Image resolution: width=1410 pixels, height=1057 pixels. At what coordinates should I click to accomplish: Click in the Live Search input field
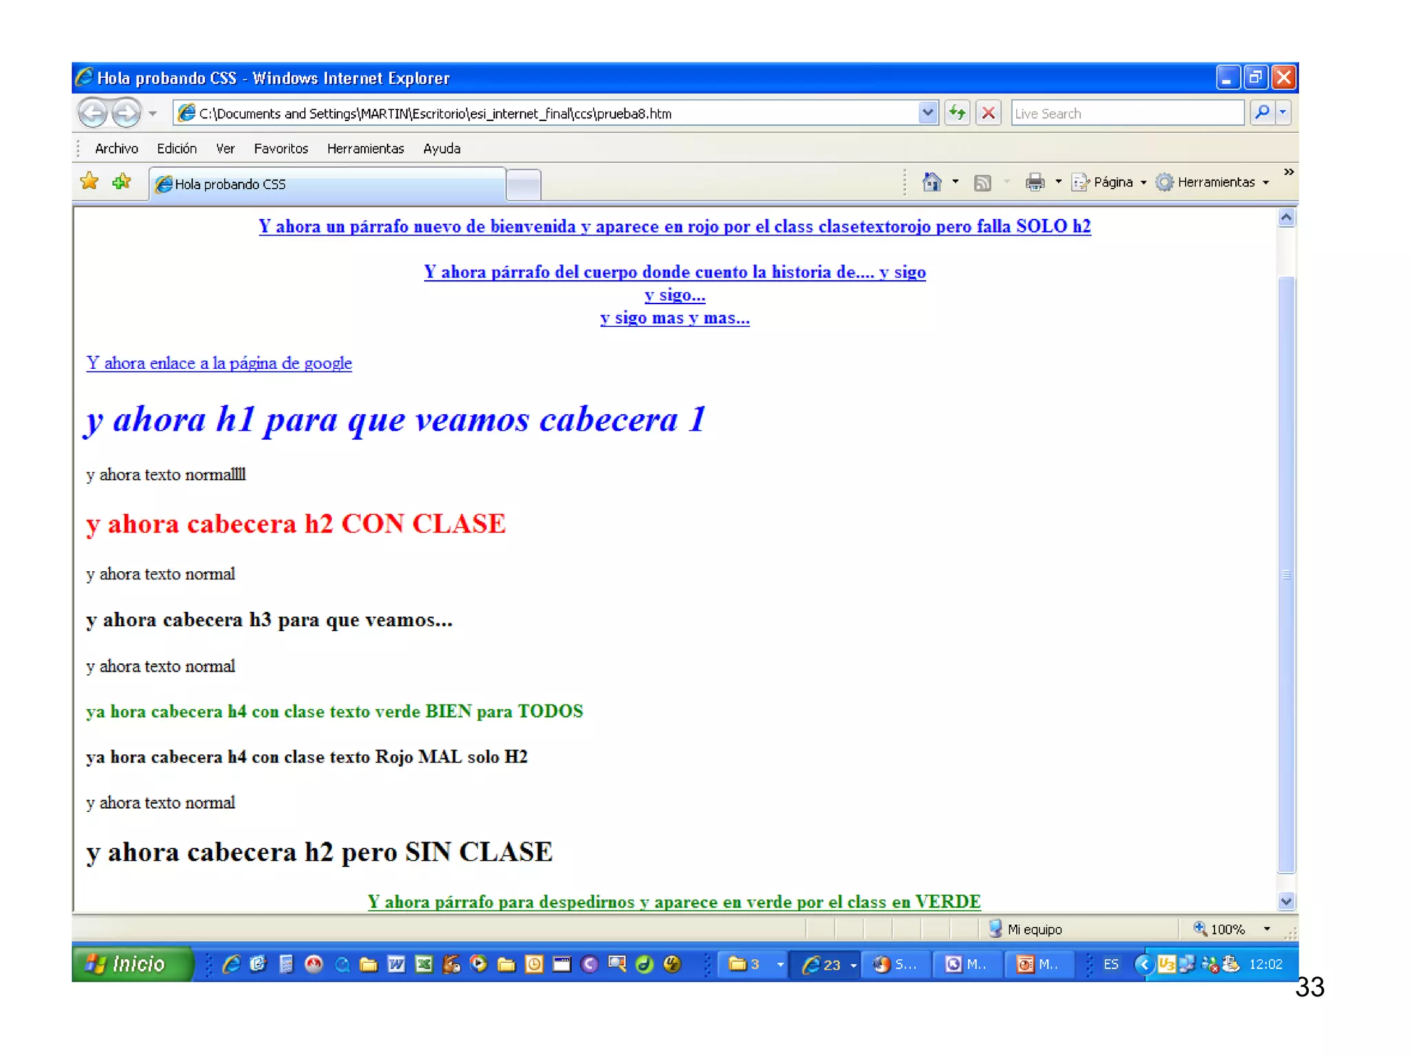[1126, 114]
